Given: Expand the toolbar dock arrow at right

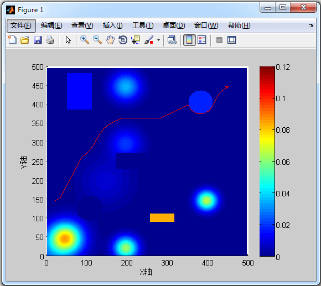Looking at the screenshot, I should click(x=311, y=25).
